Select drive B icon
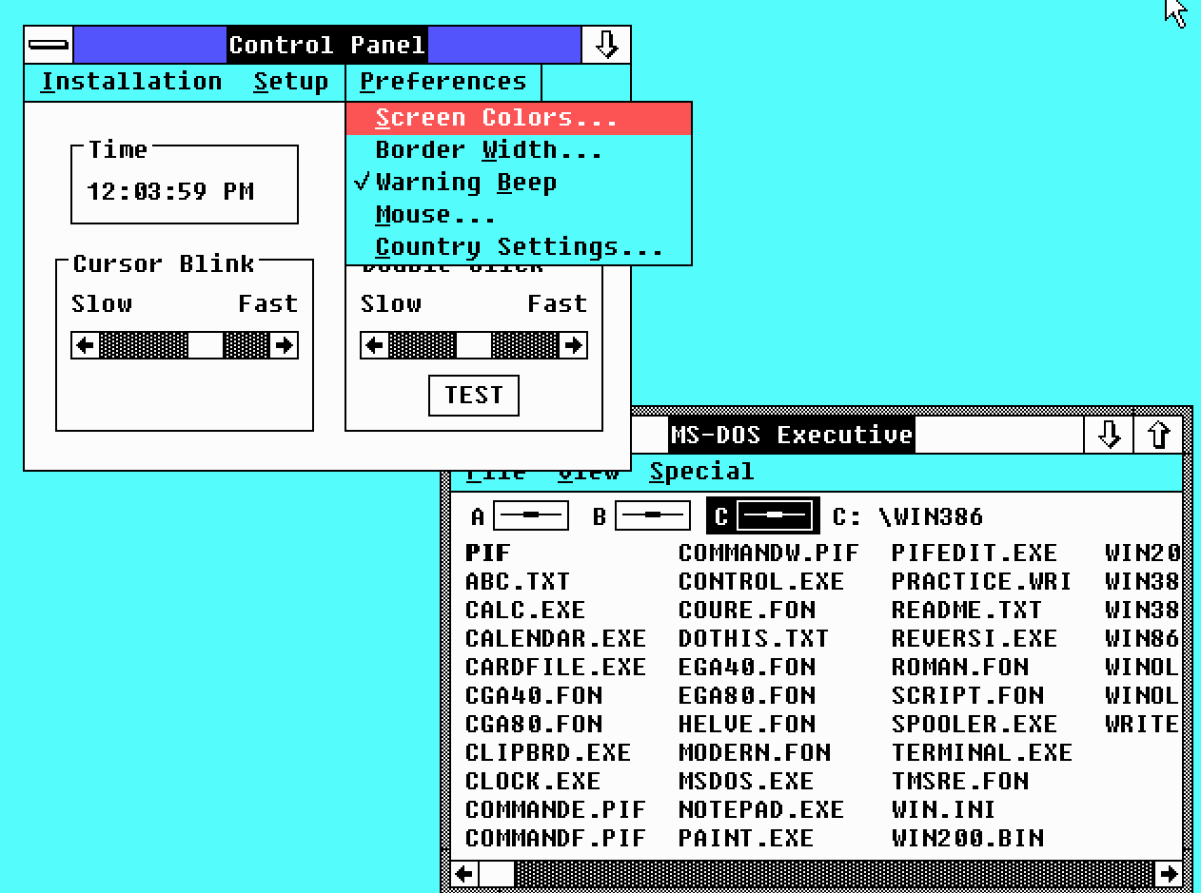The width and height of the screenshot is (1201, 893). (x=653, y=516)
